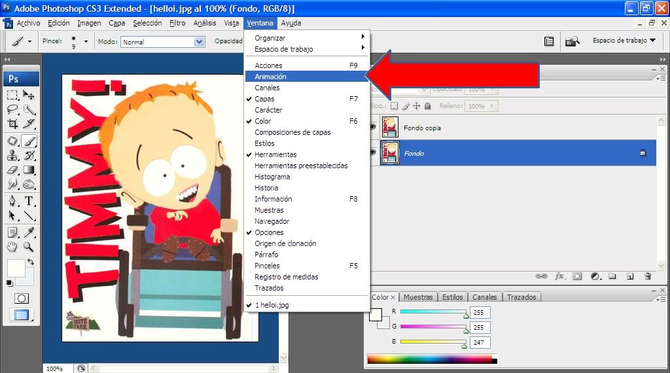Viewport: 670px width, 373px height.
Task: Change screen mode button in toolbox
Action: click(22, 315)
